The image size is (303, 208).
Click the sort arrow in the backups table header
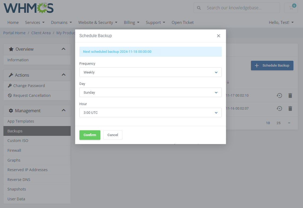tap(228, 82)
